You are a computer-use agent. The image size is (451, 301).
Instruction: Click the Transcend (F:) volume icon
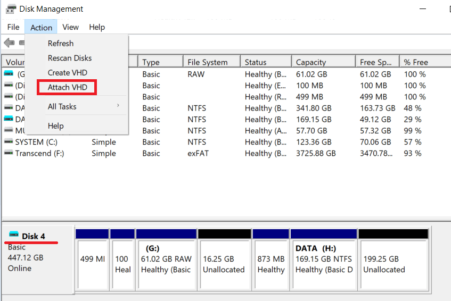[x=8, y=153]
